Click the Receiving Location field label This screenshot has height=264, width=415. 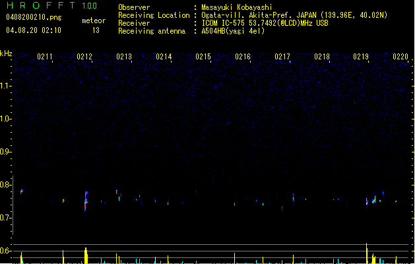154,15
